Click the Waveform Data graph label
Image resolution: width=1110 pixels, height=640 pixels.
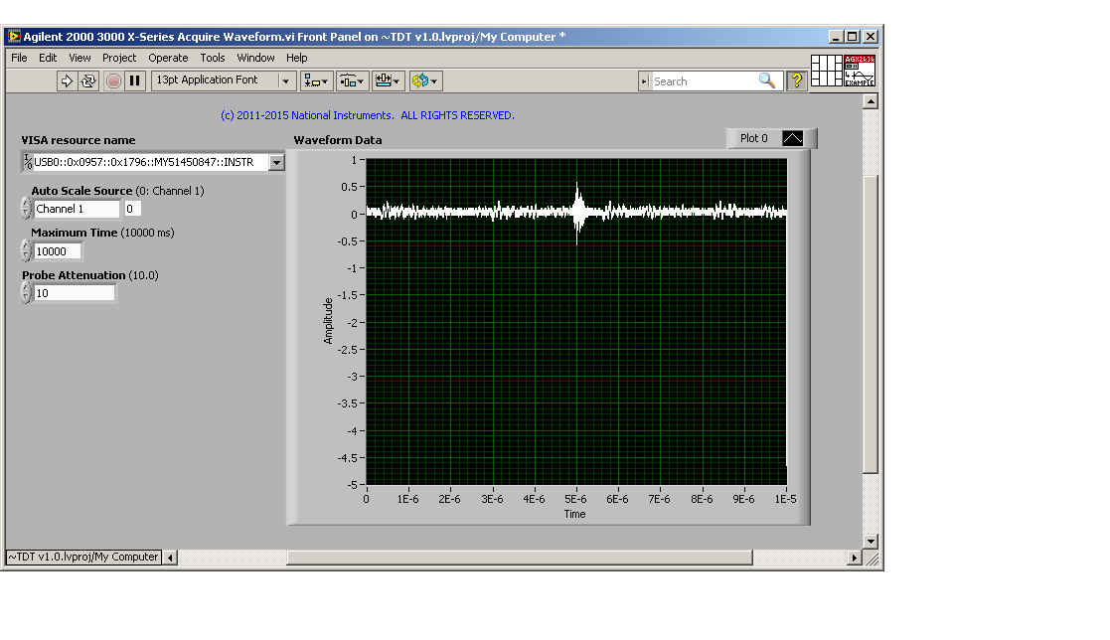click(338, 140)
